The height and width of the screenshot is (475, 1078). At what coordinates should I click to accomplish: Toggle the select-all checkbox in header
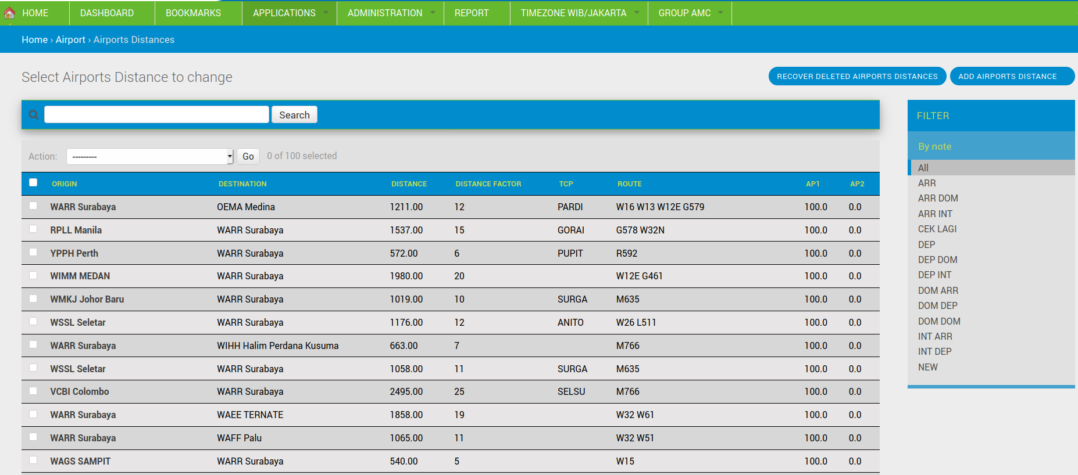(33, 183)
